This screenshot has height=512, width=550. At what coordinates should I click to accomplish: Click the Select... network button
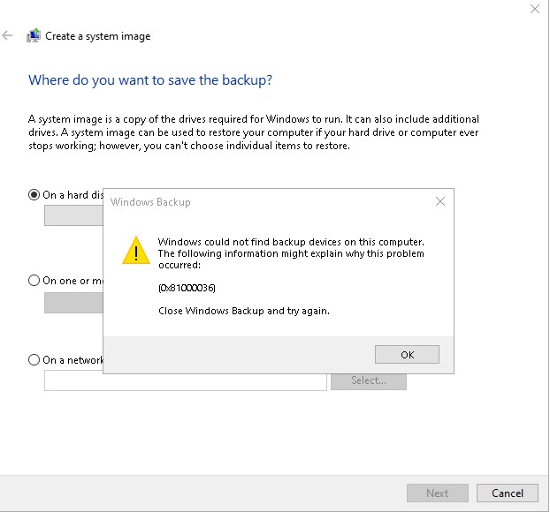(x=369, y=381)
